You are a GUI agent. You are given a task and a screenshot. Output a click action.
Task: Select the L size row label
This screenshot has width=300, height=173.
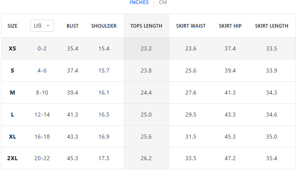click(x=12, y=115)
